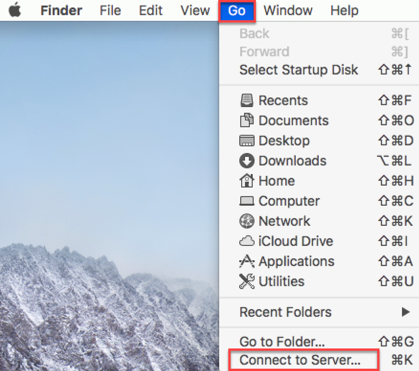Expand the Recent Folders submenu arrow
The height and width of the screenshot is (371, 419).
[x=405, y=312]
